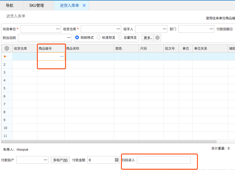Screen dimensions: 235x170
Task: Open the 多帐户(N) dialog
Action: click(60, 160)
